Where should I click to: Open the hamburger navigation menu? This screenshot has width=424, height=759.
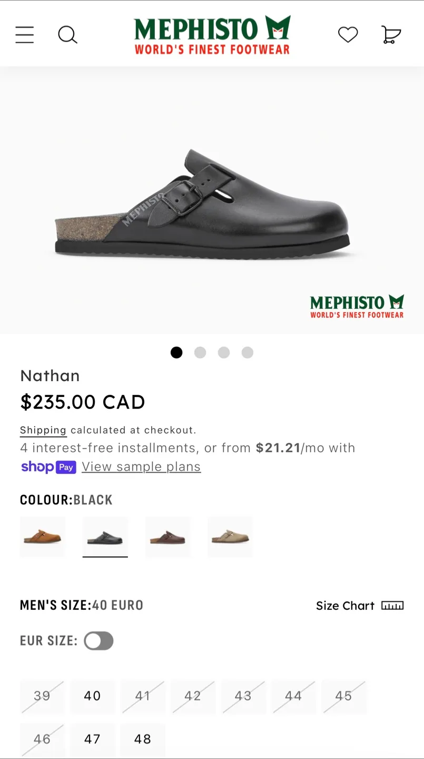click(x=24, y=35)
